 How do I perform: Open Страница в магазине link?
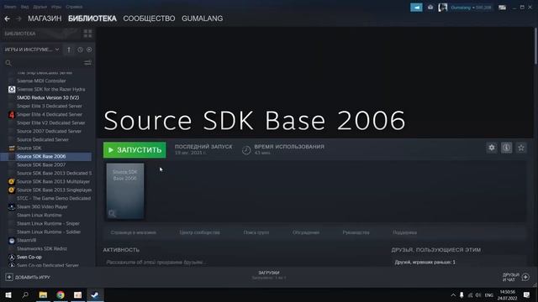133,232
